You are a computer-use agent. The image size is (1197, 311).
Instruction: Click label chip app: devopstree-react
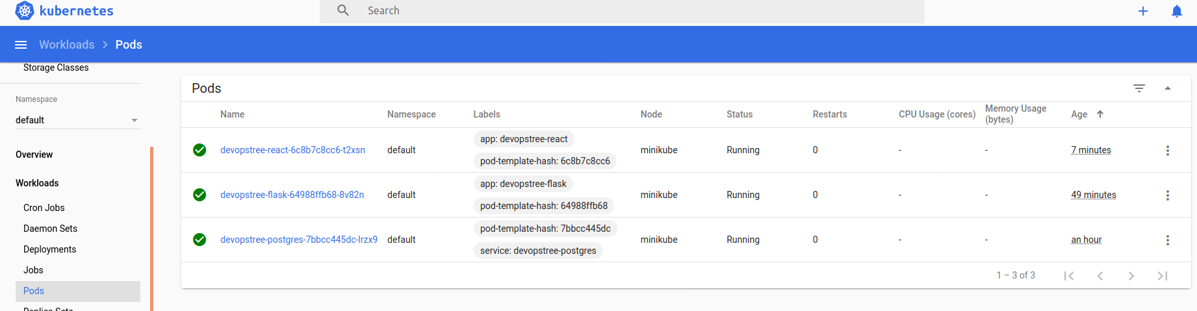524,139
